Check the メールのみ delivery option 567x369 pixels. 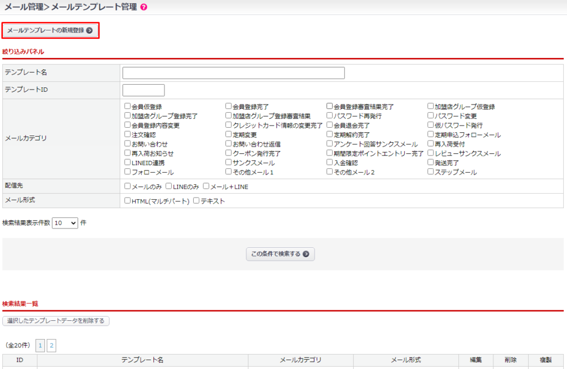127,186
